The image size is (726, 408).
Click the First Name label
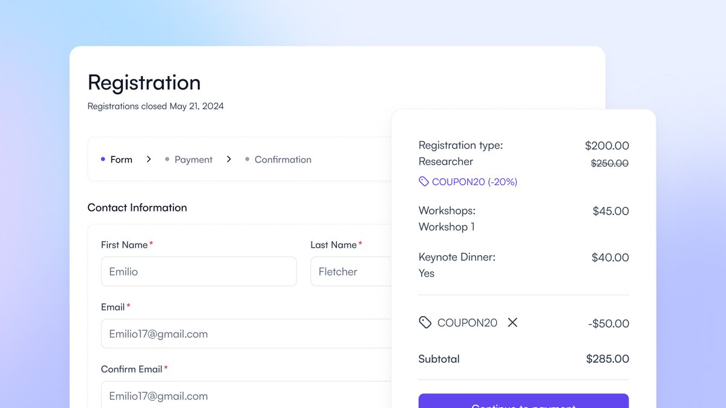[125, 245]
